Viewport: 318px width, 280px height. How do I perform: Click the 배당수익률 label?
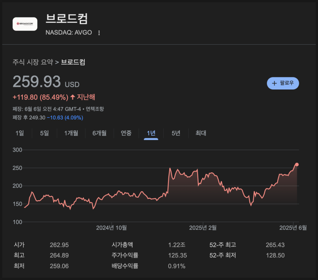pyautogui.click(x=125, y=266)
